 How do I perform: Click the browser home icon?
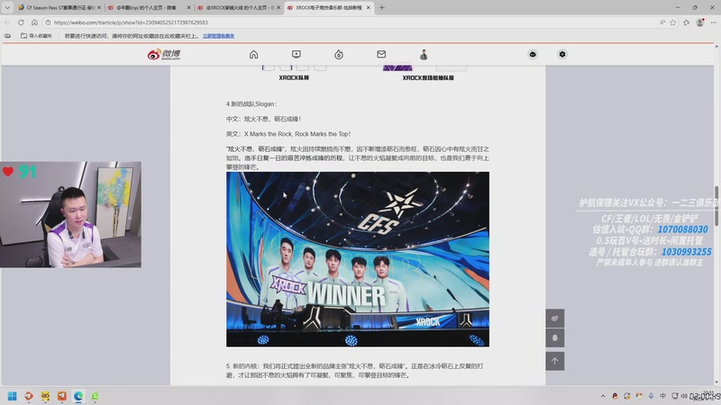34,22
